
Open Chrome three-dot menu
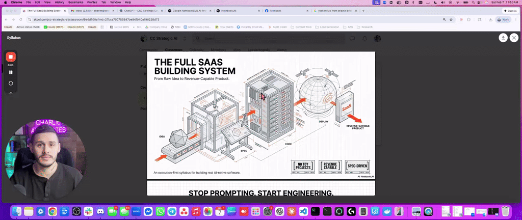point(516,20)
